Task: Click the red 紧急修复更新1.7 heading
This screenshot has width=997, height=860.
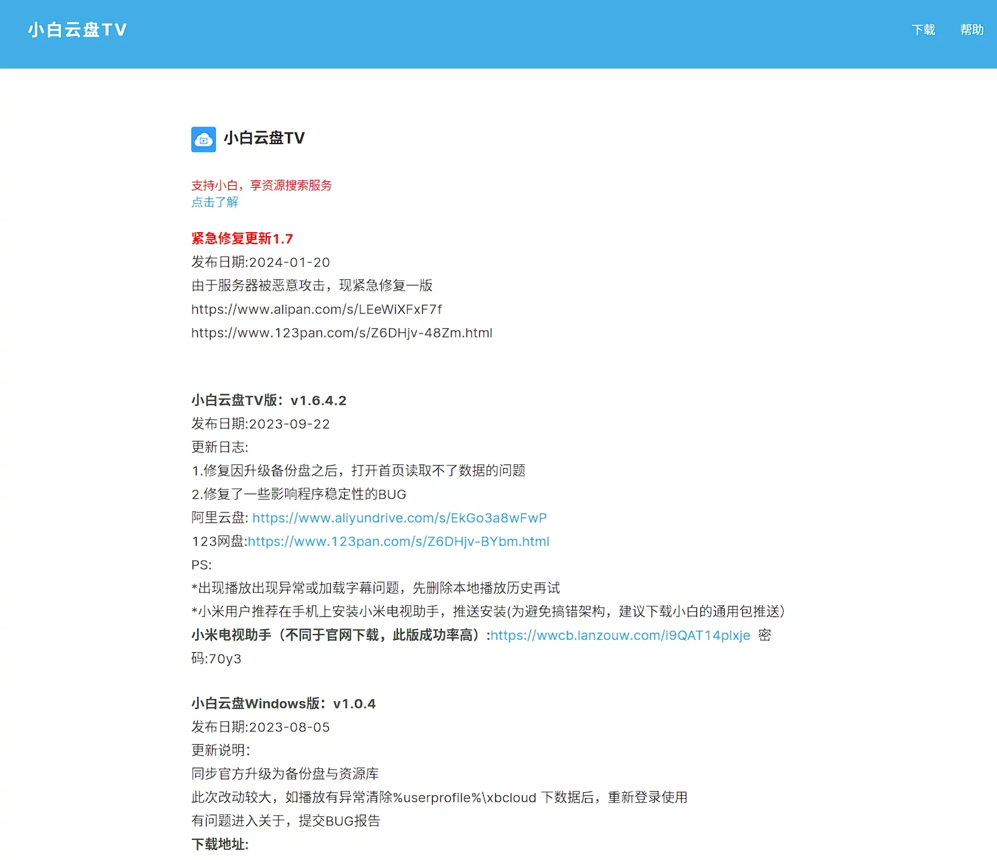Action: [x=242, y=239]
